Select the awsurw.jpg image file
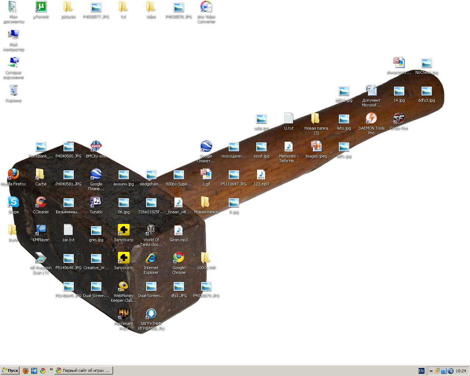 point(123,177)
